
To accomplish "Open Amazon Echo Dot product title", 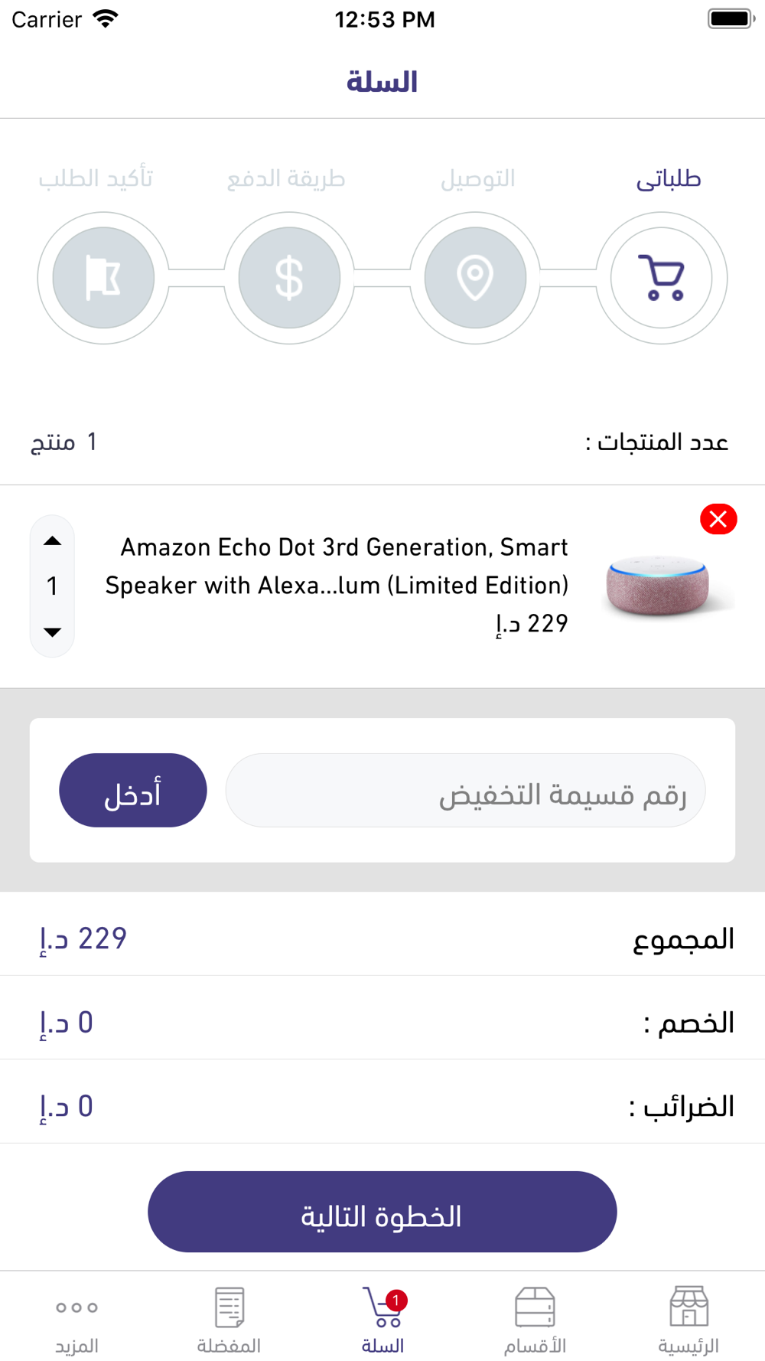I will pyautogui.click(x=337, y=566).
